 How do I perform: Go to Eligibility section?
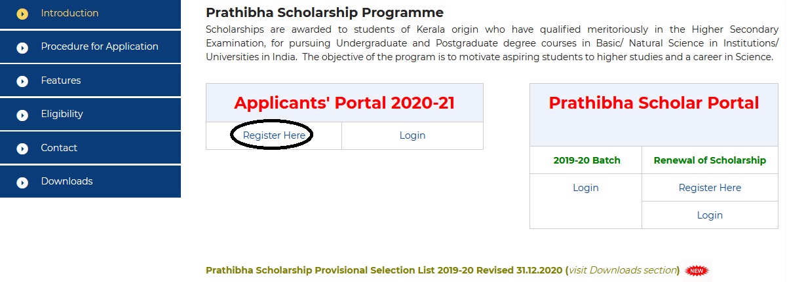[x=90, y=114]
